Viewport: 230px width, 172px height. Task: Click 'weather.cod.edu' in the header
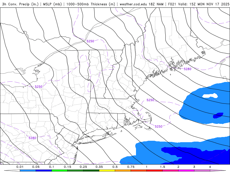pos(133,4)
